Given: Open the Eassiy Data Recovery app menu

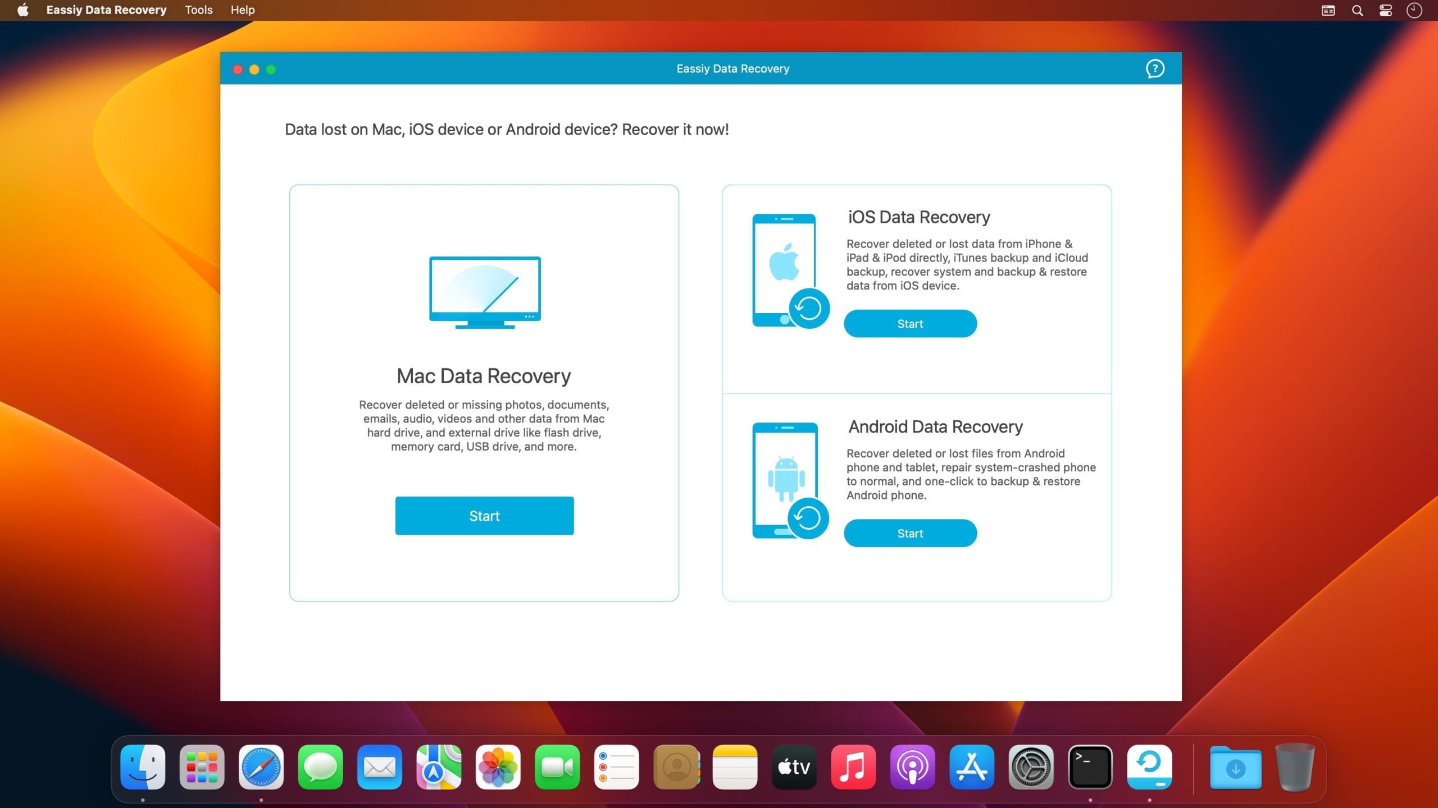Looking at the screenshot, I should click(106, 10).
